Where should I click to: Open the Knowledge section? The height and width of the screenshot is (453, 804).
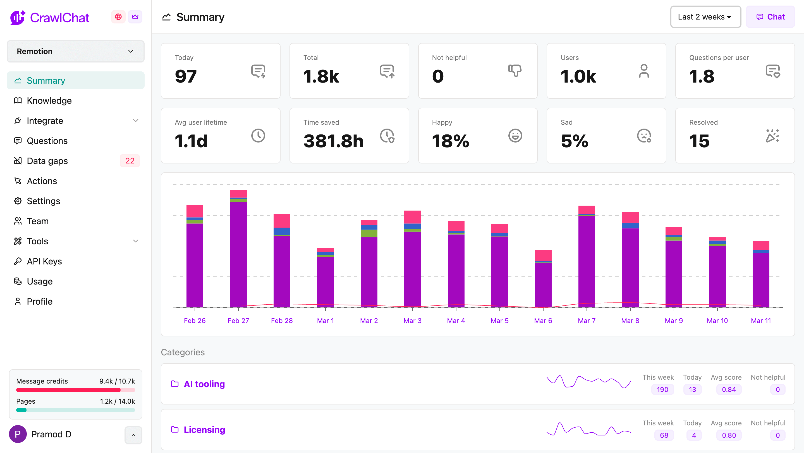[49, 101]
